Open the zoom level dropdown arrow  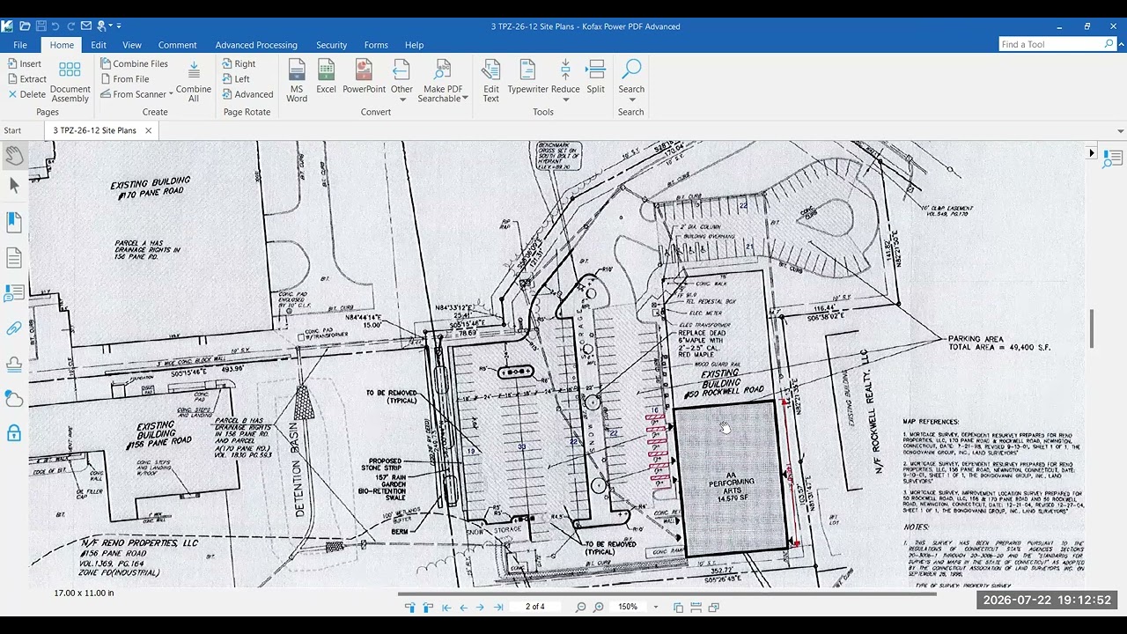(655, 607)
